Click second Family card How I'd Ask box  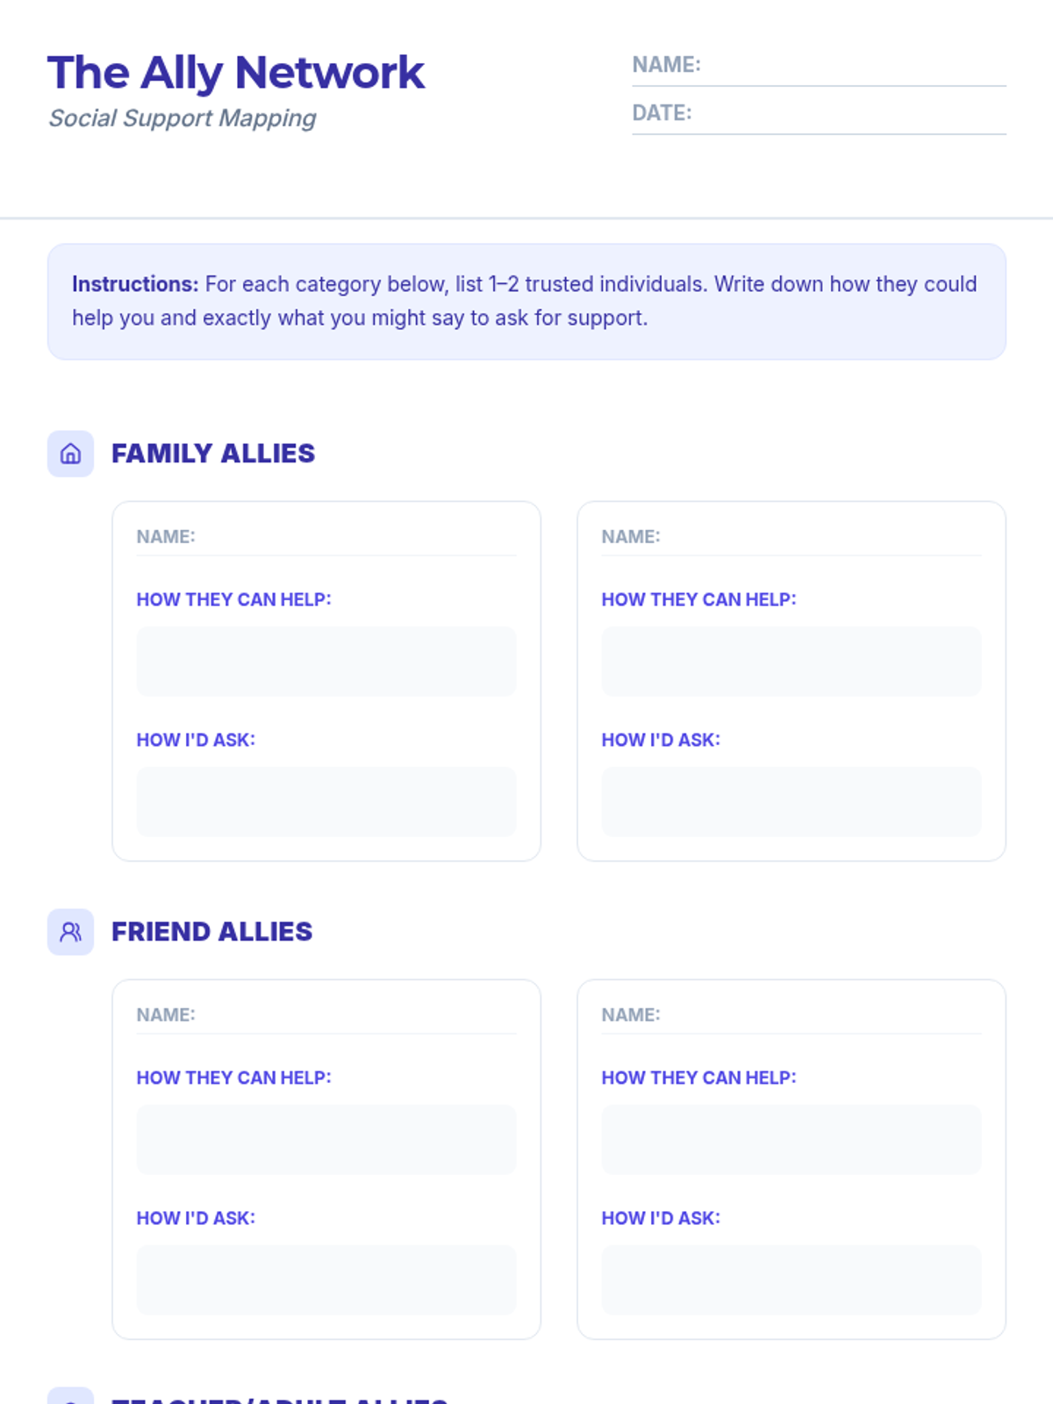(792, 802)
